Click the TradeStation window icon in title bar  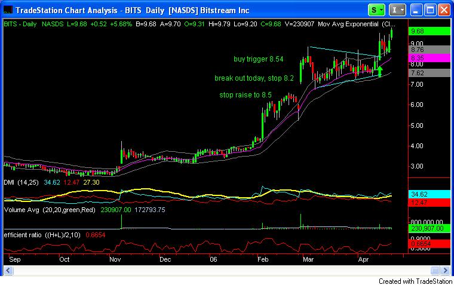[8, 10]
